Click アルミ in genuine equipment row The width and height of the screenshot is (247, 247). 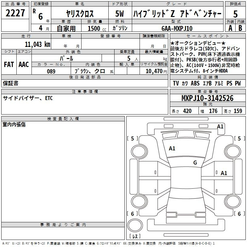219,83
